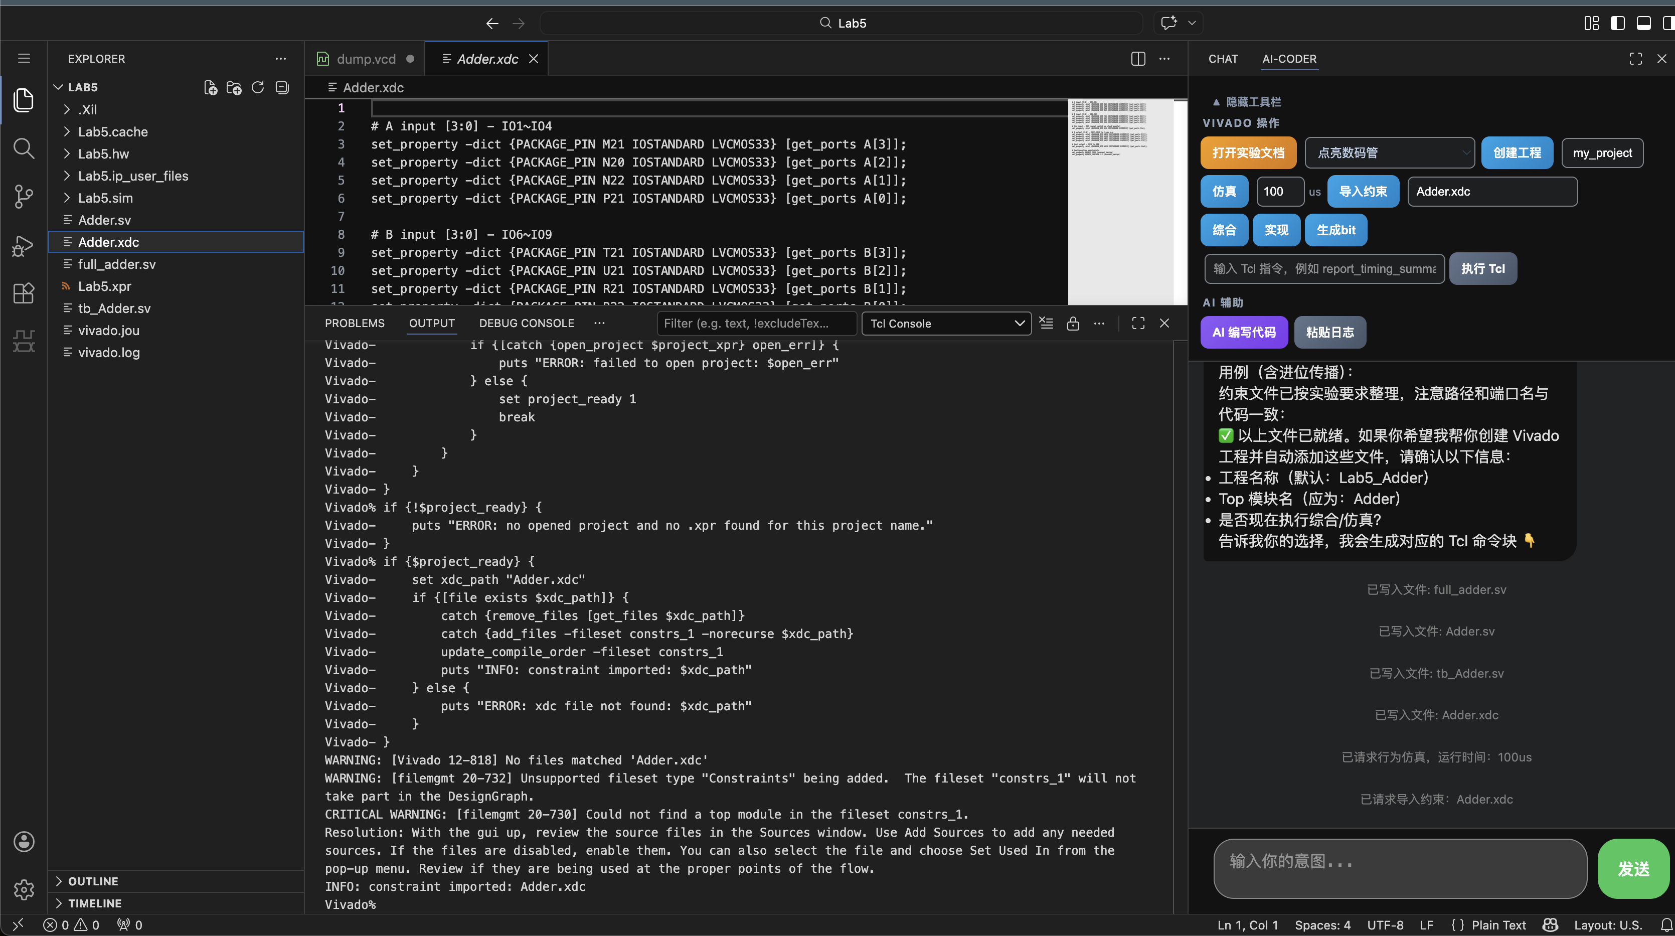
Task: Open the 点亮数码管 experiment dropdown
Action: (x=1390, y=152)
